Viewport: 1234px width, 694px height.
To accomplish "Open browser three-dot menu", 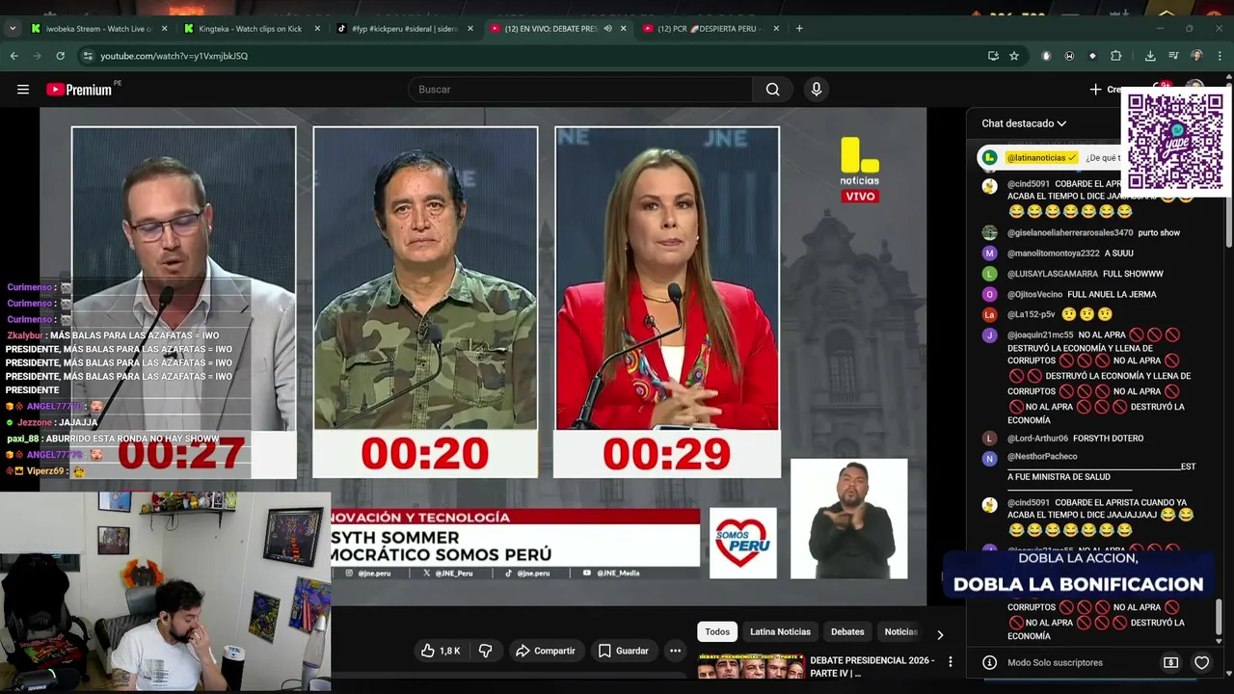I will [x=1220, y=56].
